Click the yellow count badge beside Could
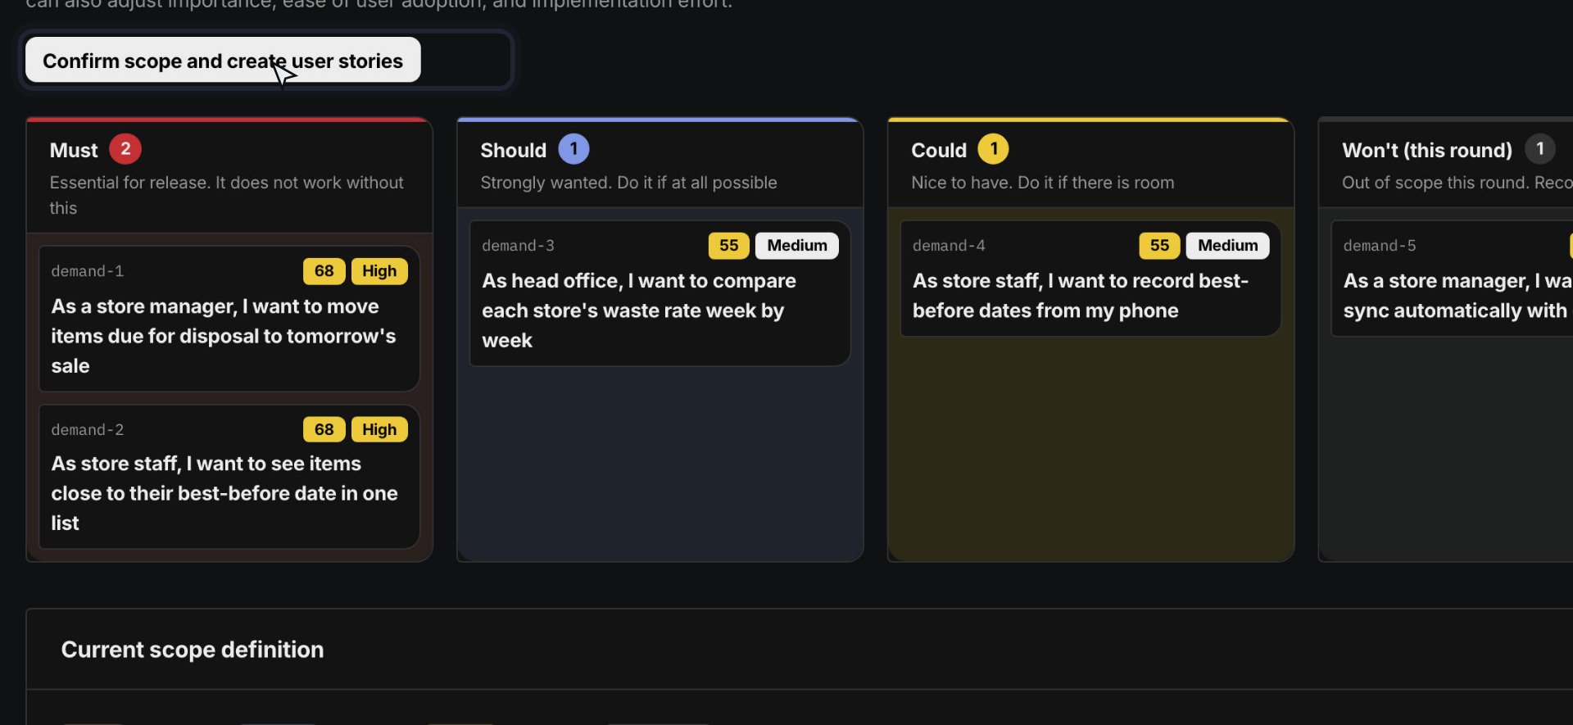The height and width of the screenshot is (725, 1573). 994,149
